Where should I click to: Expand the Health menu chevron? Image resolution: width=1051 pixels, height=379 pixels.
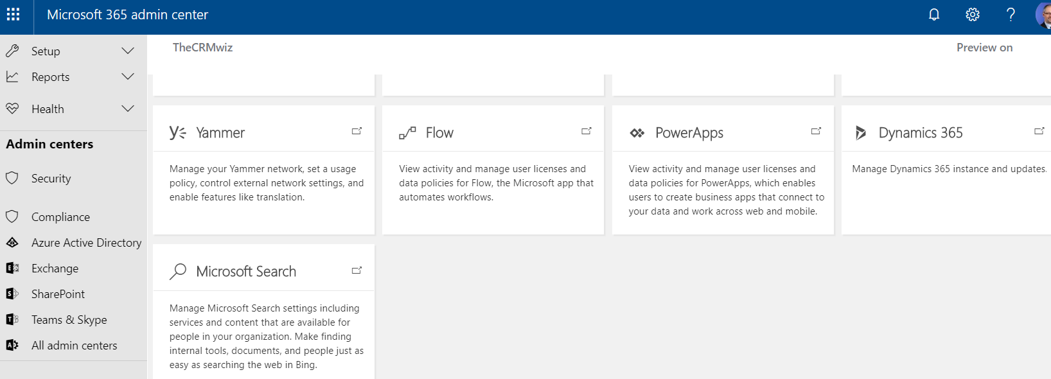[x=128, y=109]
